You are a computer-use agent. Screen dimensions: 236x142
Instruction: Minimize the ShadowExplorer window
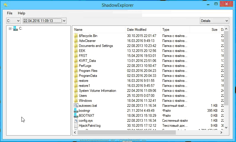(x=208, y=4)
